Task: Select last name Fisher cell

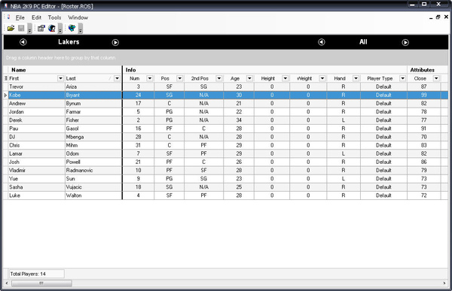Action: pyautogui.click(x=93, y=120)
